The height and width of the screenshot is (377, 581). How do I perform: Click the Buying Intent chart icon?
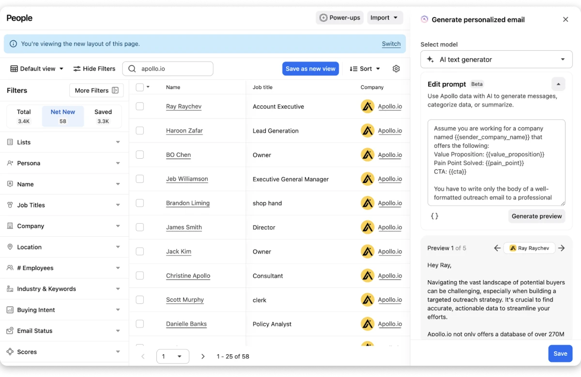pos(10,310)
